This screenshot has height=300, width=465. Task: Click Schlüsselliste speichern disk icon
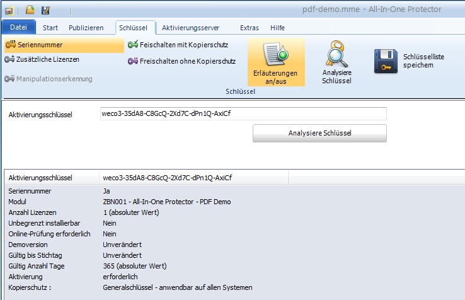387,62
